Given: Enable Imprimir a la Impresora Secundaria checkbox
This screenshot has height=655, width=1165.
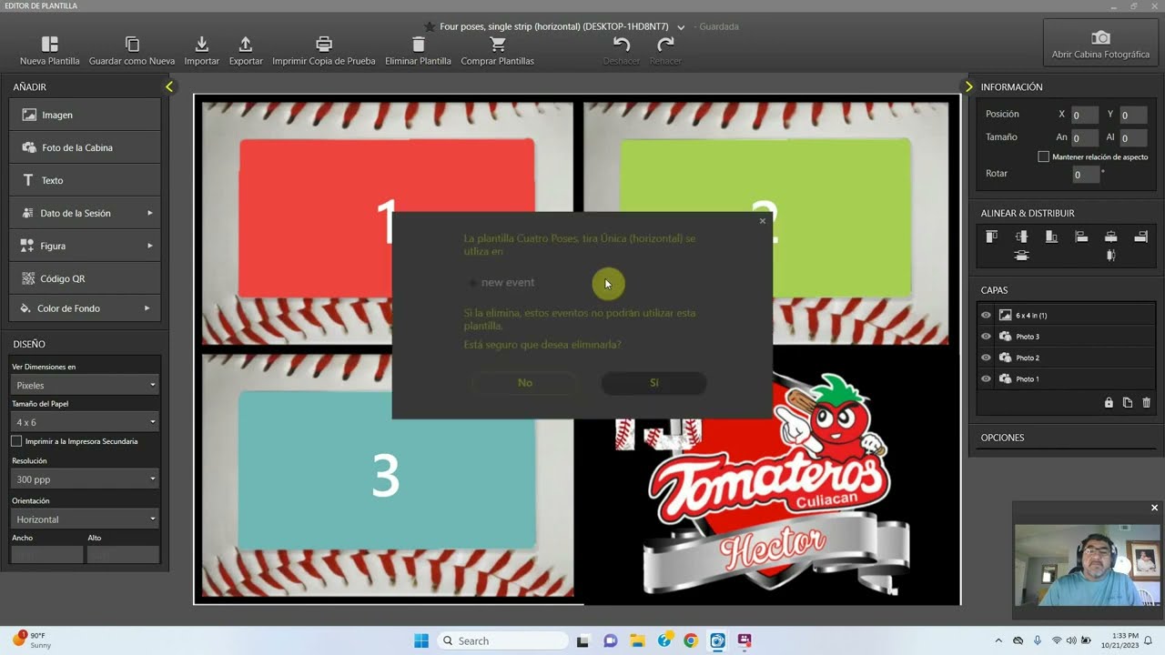Looking at the screenshot, I should [16, 441].
